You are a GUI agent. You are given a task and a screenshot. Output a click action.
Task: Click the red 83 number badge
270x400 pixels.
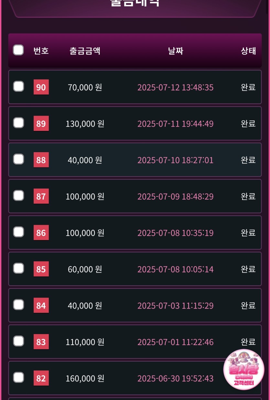tap(41, 342)
